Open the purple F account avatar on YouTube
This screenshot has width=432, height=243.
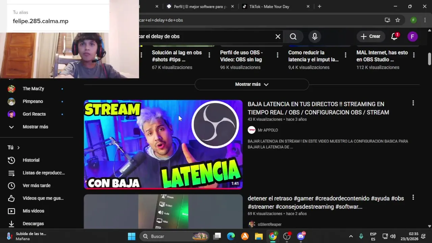tap(412, 36)
